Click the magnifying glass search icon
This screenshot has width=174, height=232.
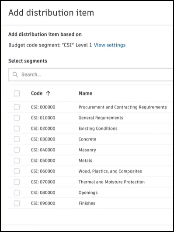[x=15, y=74]
